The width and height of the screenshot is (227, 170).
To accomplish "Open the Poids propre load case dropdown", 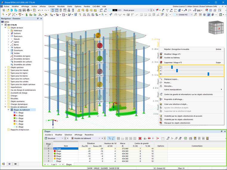I will [x=148, y=10].
